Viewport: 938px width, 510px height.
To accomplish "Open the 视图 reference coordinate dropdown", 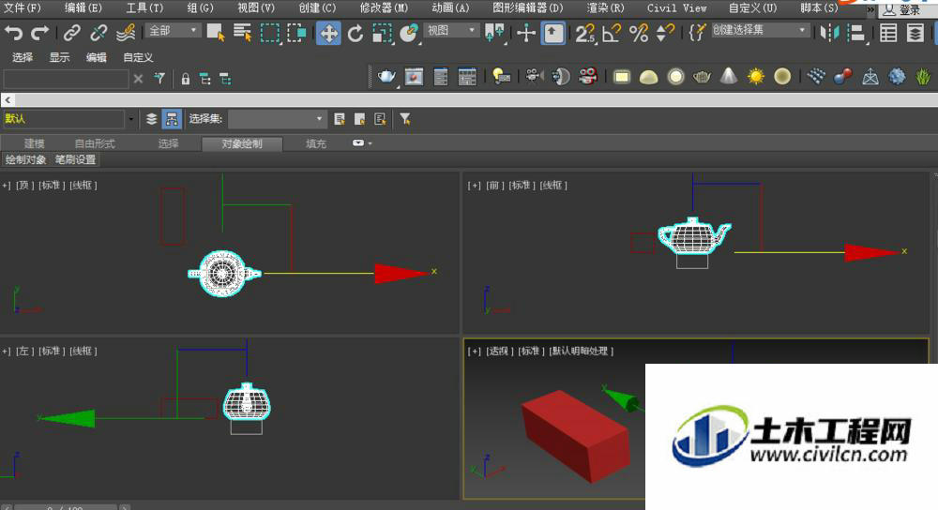I will [x=452, y=30].
